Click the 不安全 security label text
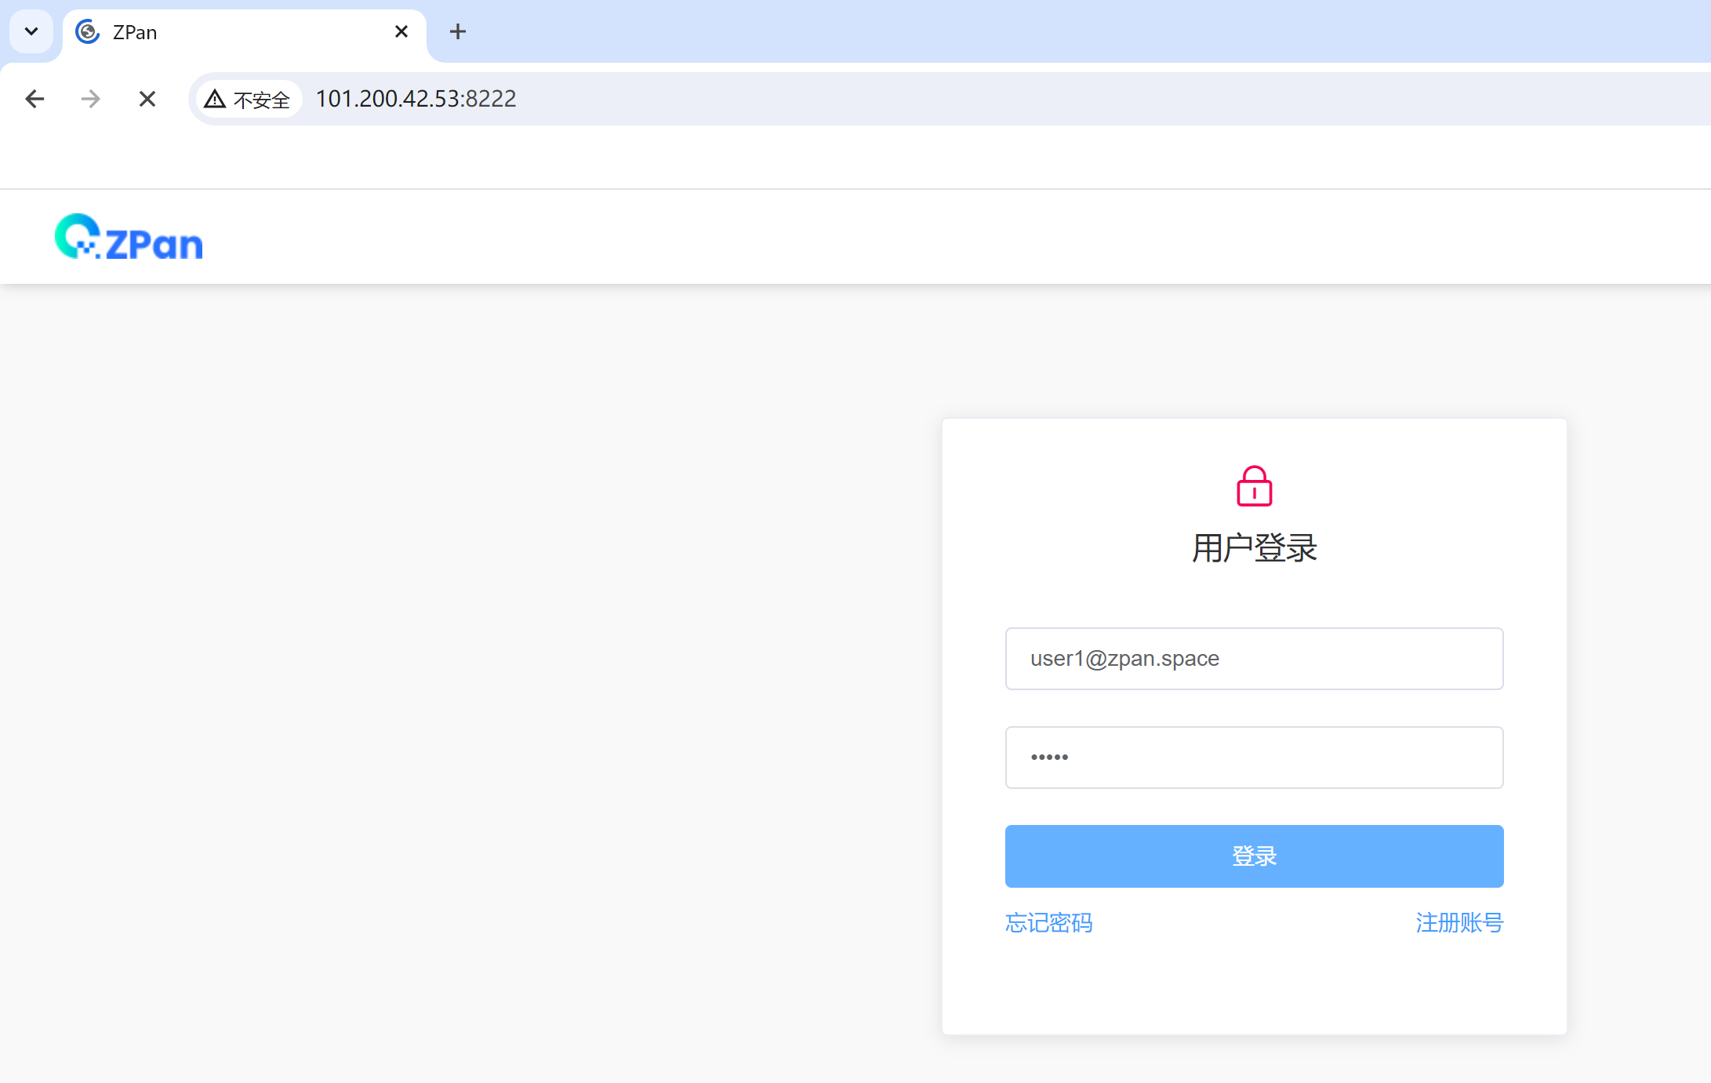Viewport: 1711px width, 1083px height. pos(262,100)
